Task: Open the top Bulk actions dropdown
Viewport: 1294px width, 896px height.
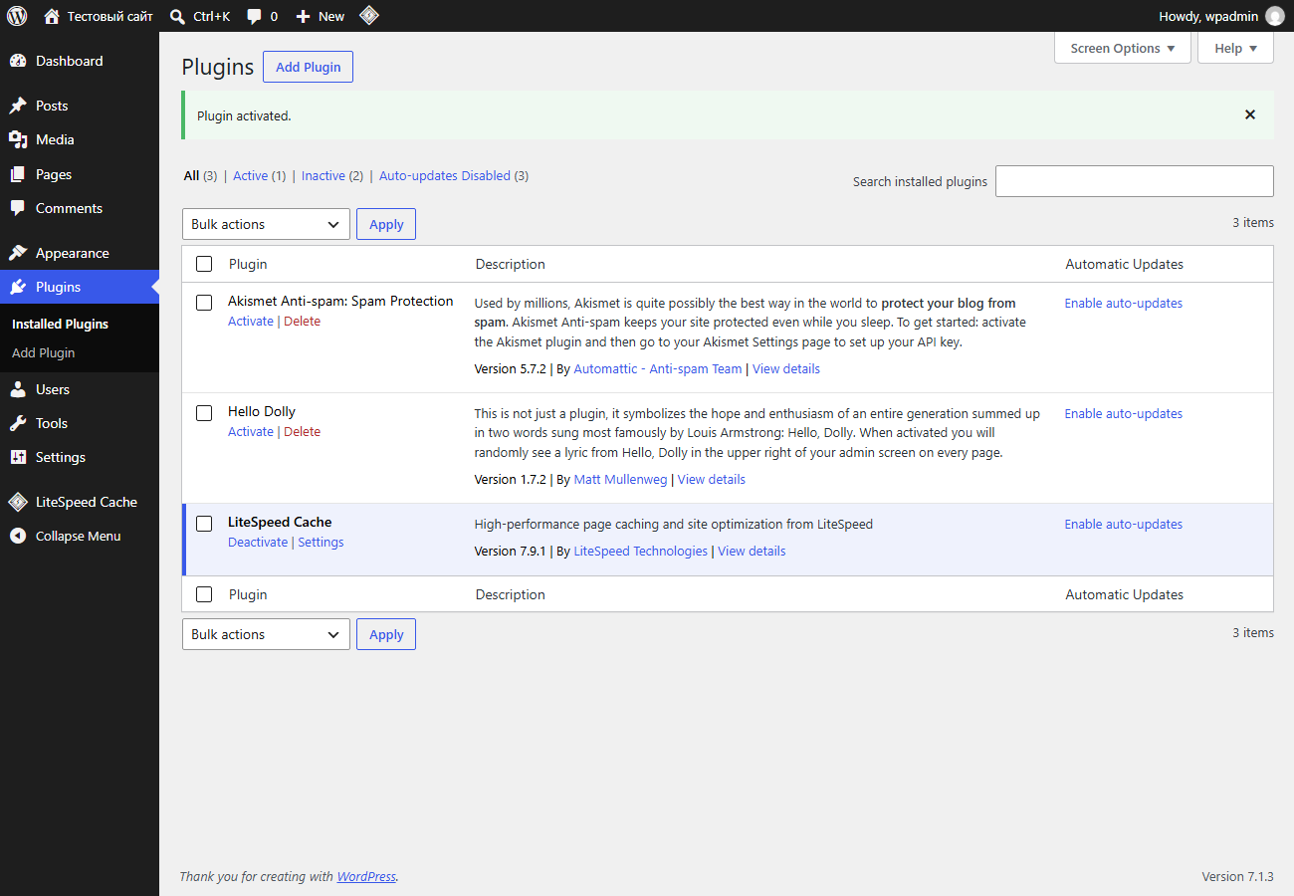Action: 266,224
